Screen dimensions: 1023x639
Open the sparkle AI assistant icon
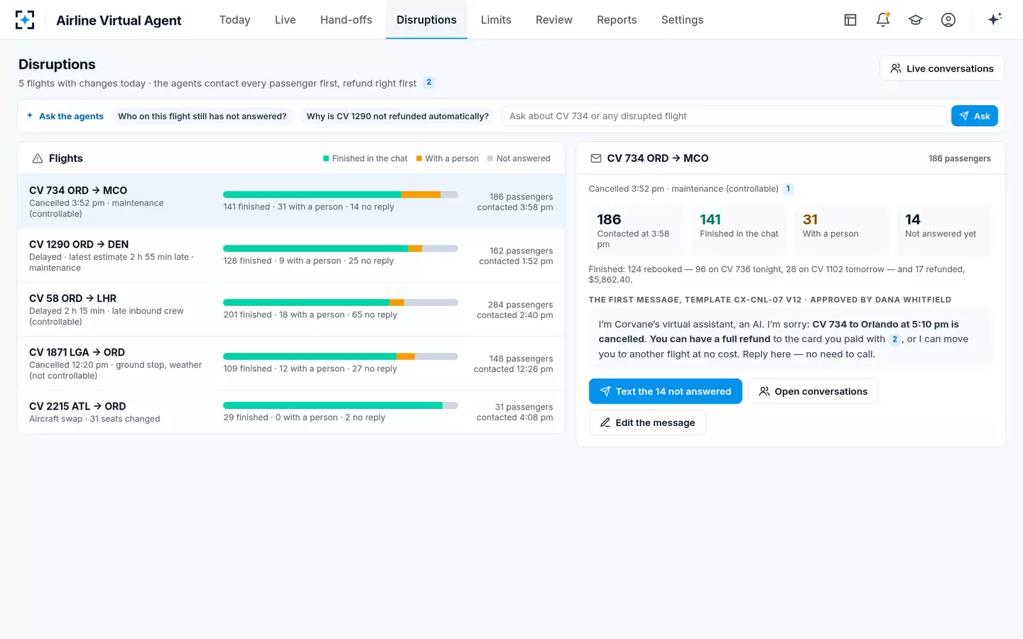pyautogui.click(x=995, y=19)
